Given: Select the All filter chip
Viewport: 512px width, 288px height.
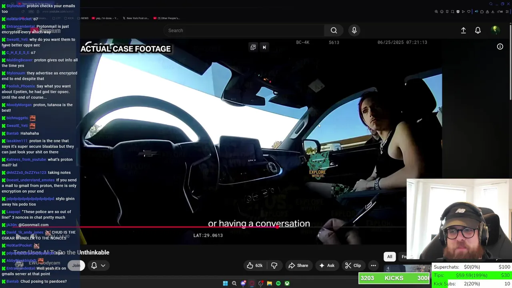Looking at the screenshot, I should coord(390,257).
